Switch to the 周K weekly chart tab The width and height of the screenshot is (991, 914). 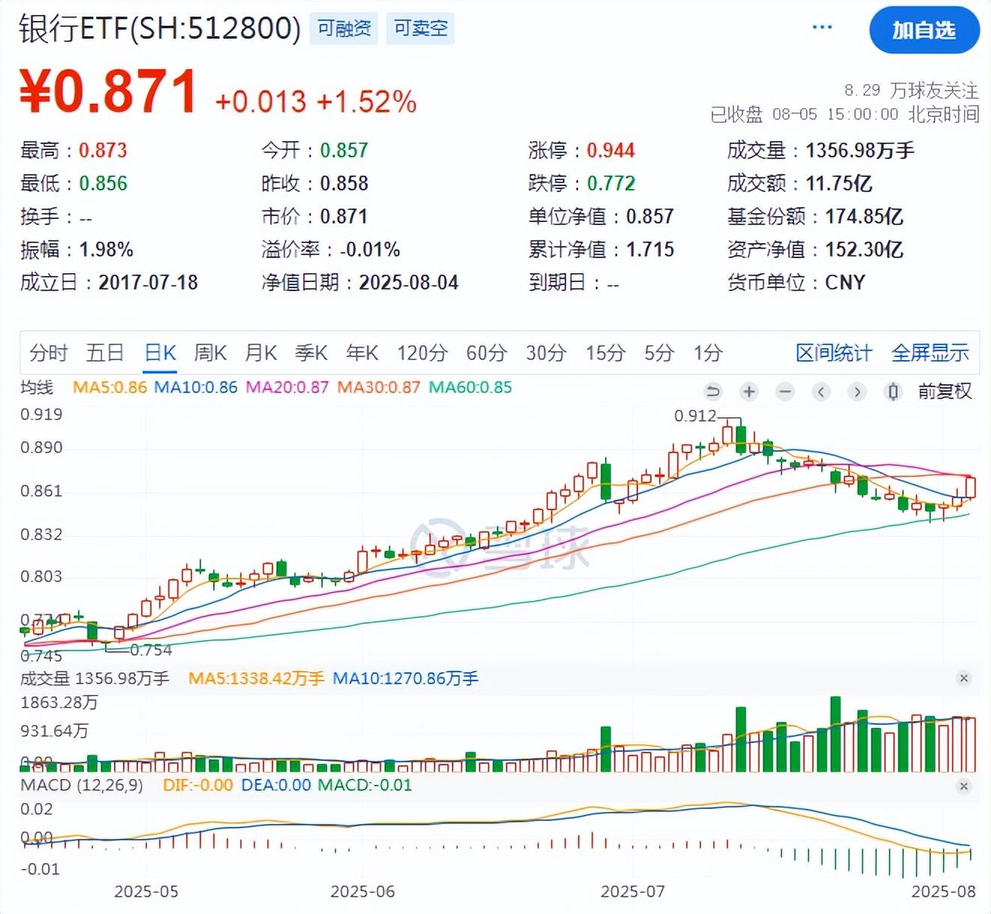click(x=210, y=353)
